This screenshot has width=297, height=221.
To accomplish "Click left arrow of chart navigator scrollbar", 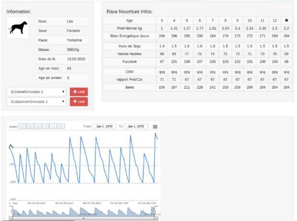I will (11, 218).
